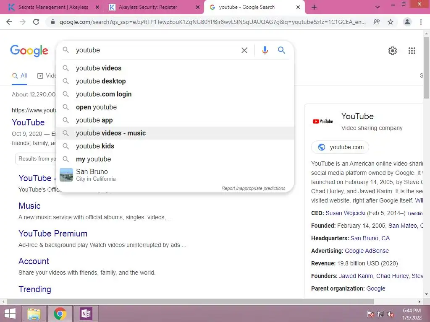Close the youtube Google Search tab
The width and height of the screenshot is (430, 322).
click(298, 8)
